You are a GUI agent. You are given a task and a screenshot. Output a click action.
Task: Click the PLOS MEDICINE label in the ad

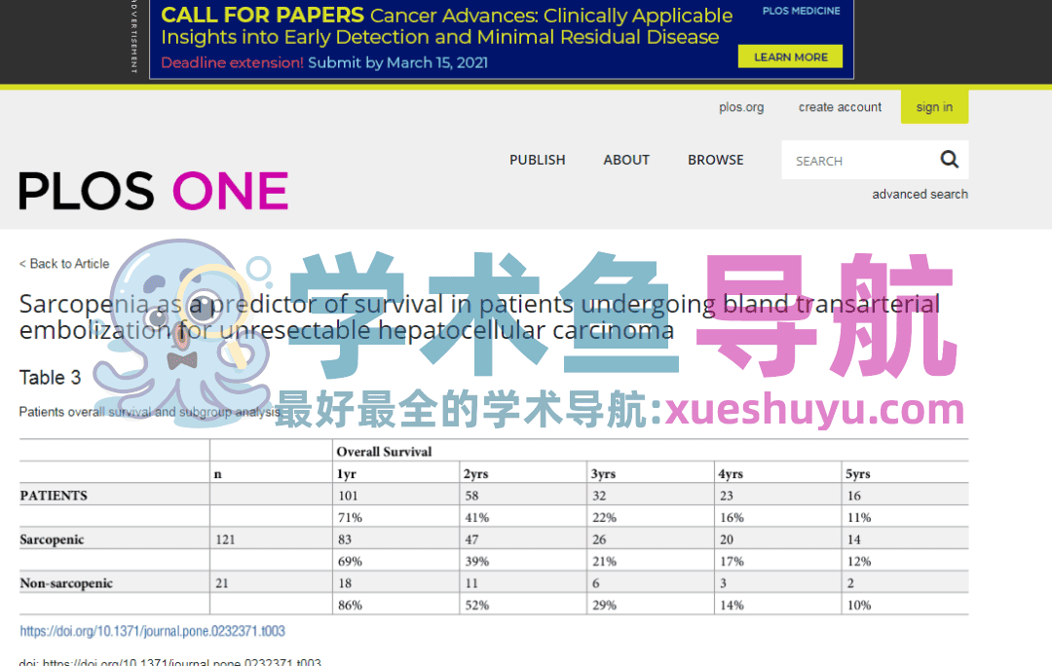[801, 12]
